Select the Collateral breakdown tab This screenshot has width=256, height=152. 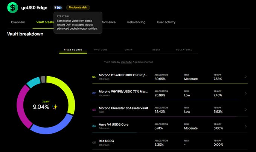184,50
